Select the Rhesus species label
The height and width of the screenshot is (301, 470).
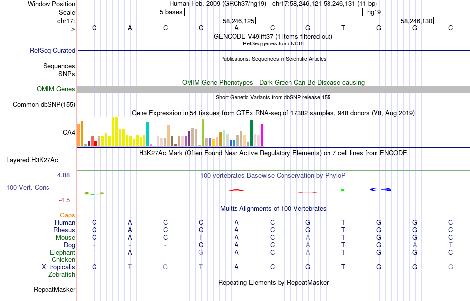pos(64,230)
